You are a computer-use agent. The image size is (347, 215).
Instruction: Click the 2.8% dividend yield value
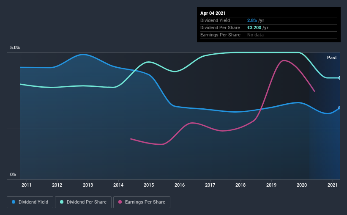click(x=252, y=20)
